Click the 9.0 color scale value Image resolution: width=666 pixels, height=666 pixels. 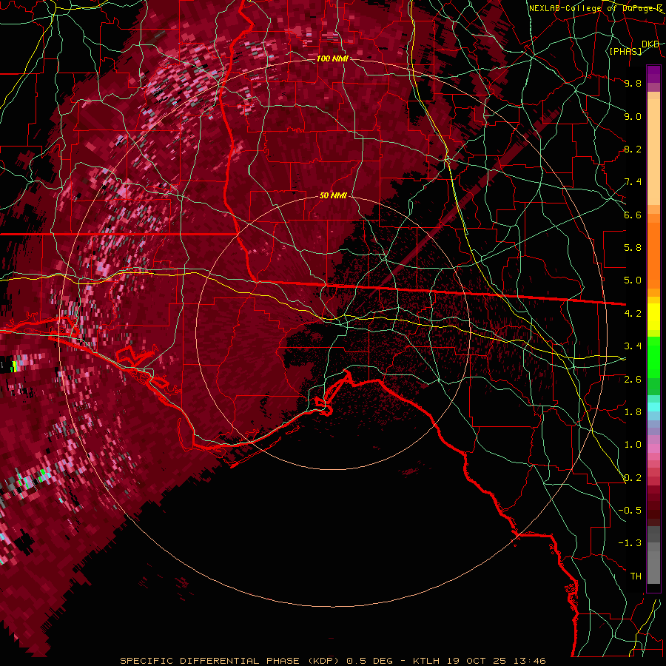click(633, 116)
